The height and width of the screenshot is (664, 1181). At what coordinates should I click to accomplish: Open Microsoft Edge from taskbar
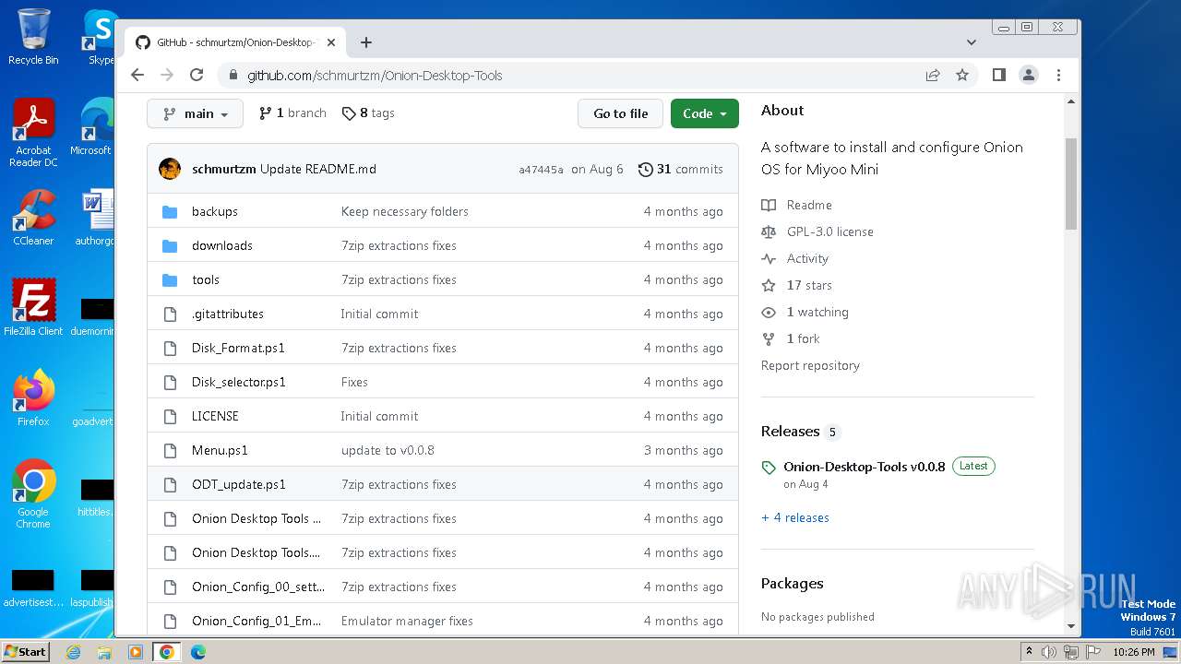pos(198,652)
